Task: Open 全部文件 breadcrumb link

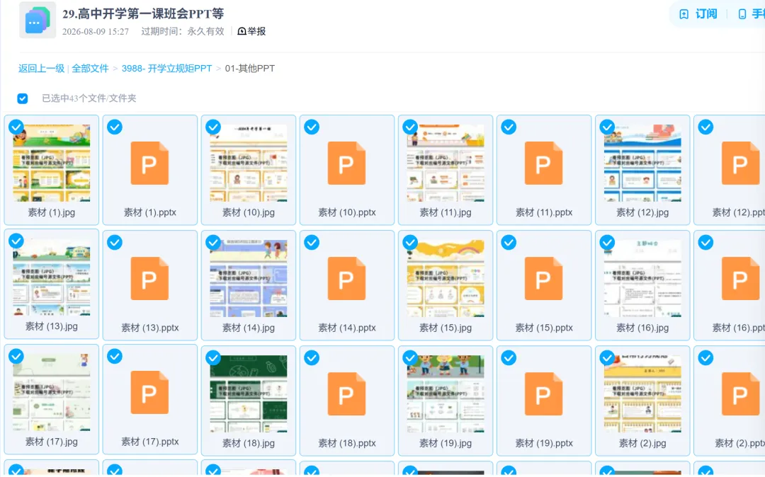Action: 90,68
